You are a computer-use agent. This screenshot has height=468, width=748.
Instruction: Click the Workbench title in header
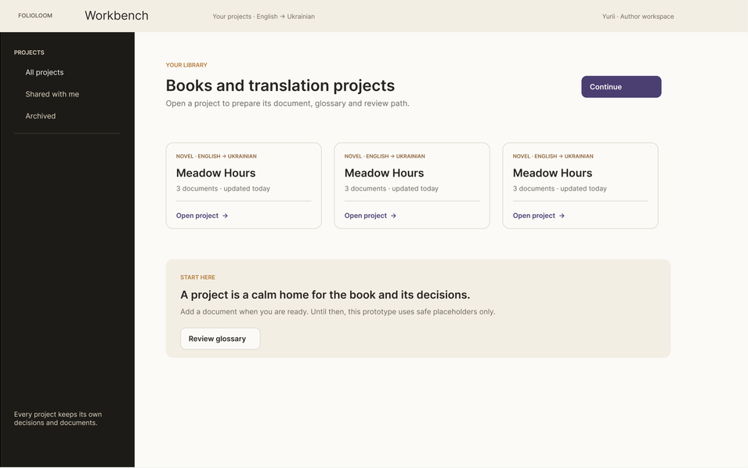point(117,15)
